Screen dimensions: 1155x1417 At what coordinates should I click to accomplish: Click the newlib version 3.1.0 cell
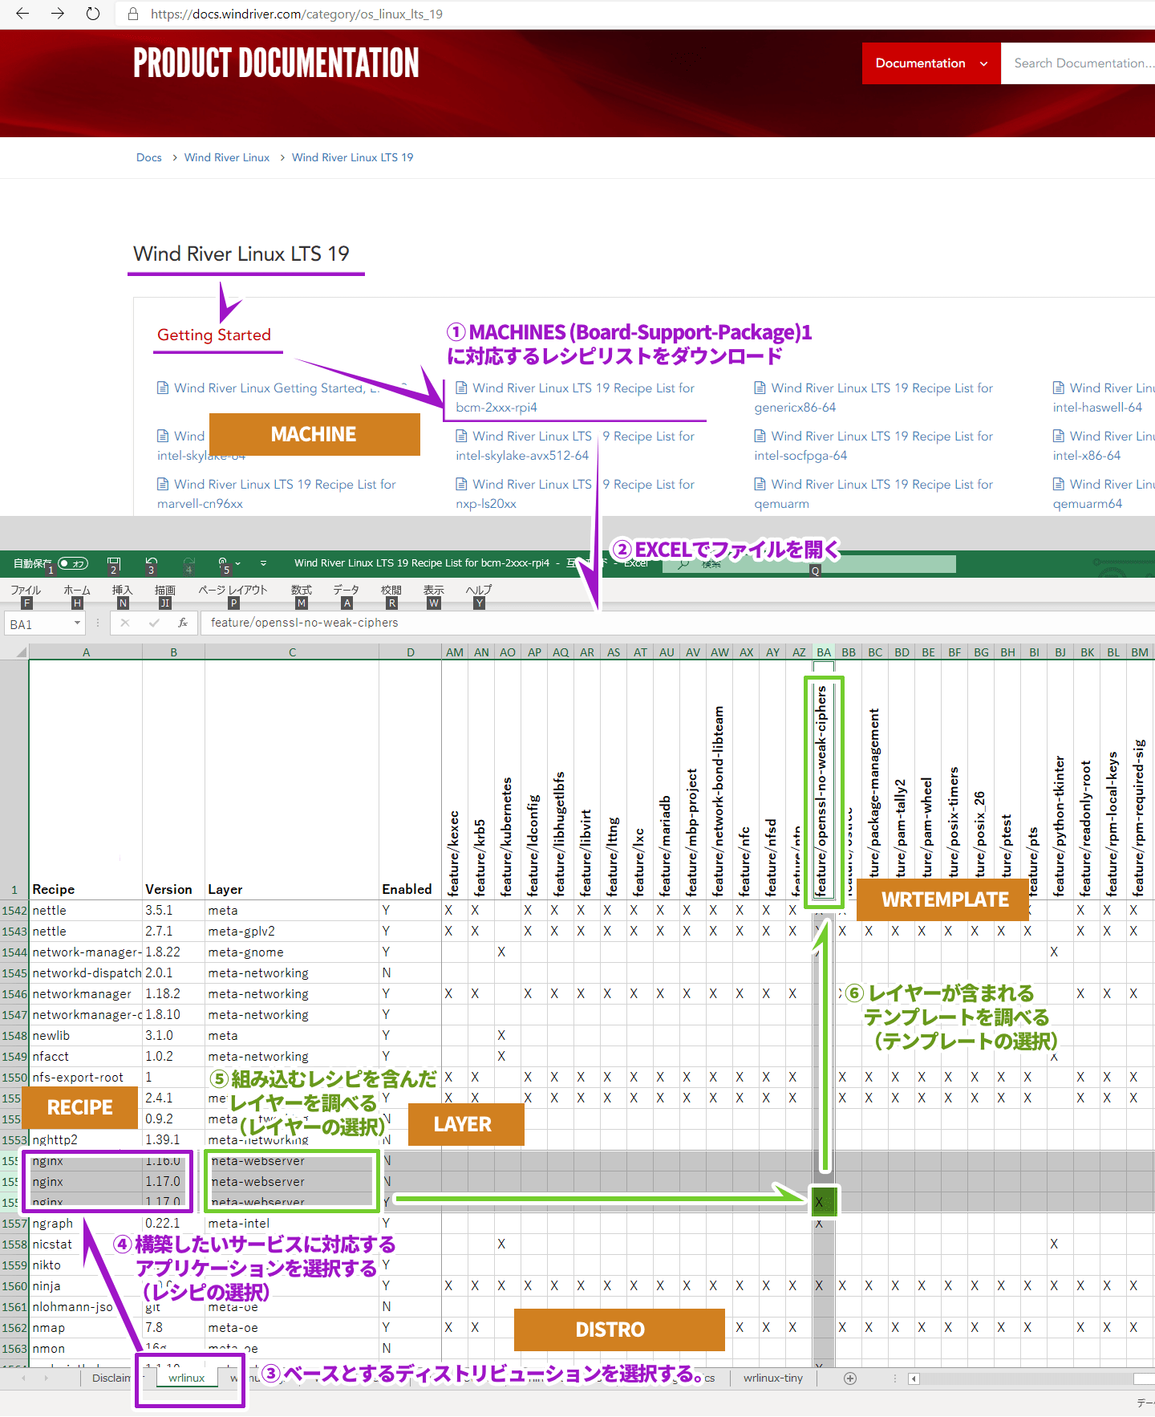click(173, 1036)
